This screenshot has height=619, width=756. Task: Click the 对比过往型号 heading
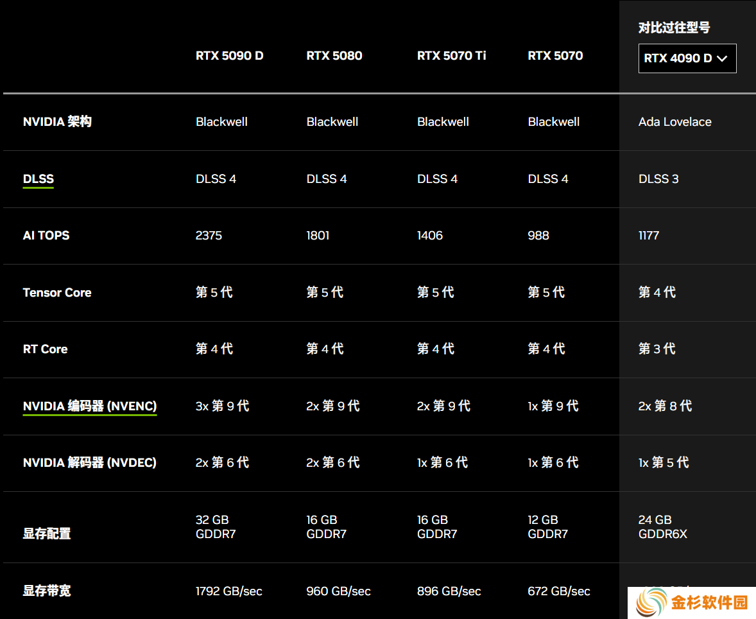click(x=674, y=28)
